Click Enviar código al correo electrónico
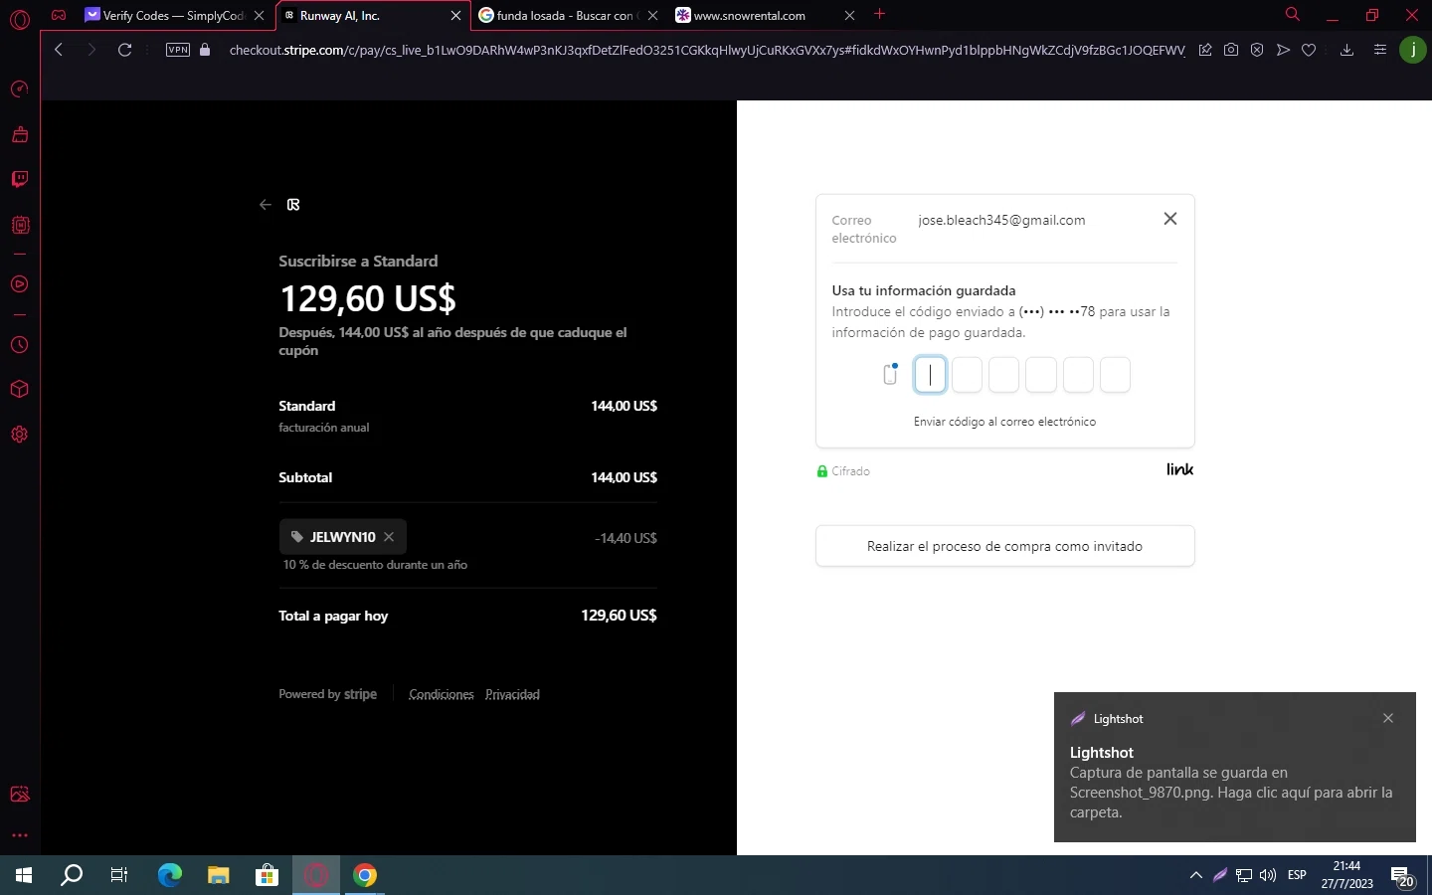 point(1004,422)
